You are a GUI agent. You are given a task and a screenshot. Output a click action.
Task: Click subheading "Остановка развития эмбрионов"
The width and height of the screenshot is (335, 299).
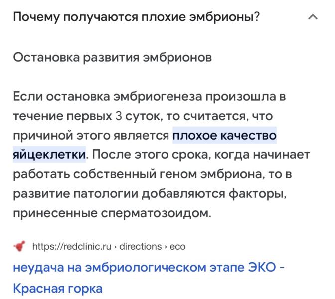click(x=112, y=57)
